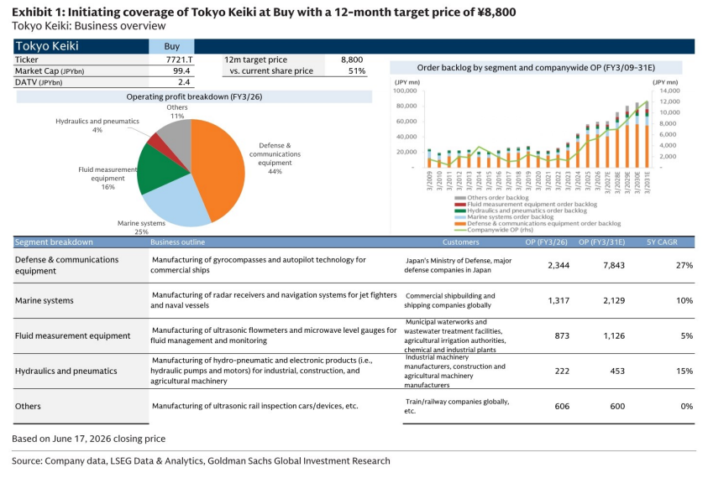
Task: Click the 'OP (FY3/31E)' column header
Action: [602, 242]
